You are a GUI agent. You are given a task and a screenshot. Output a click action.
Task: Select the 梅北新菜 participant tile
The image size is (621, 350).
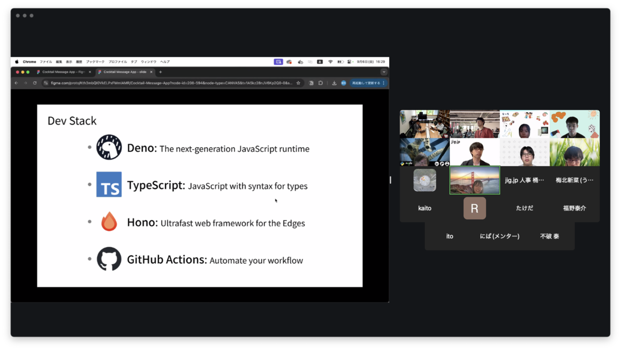574,180
